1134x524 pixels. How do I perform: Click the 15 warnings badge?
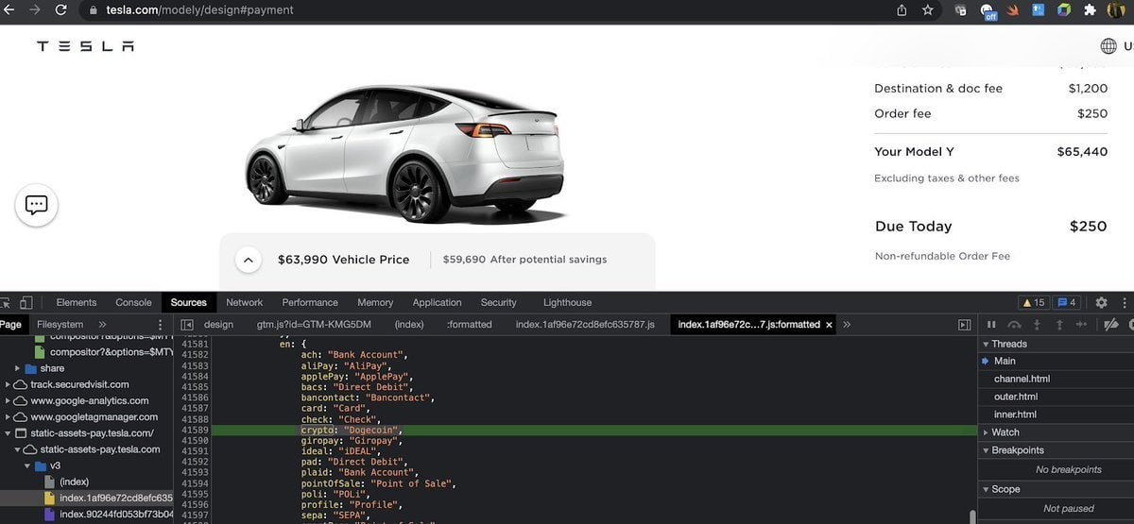click(1033, 303)
